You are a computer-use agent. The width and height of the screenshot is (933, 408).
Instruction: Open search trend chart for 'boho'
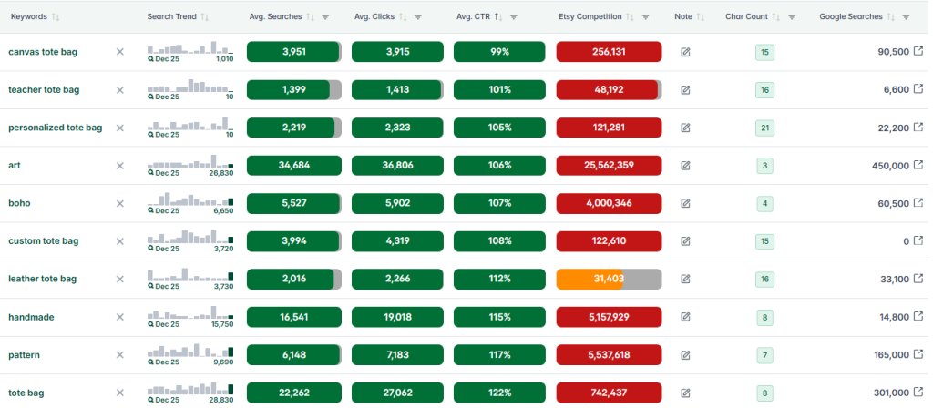pyautogui.click(x=190, y=203)
